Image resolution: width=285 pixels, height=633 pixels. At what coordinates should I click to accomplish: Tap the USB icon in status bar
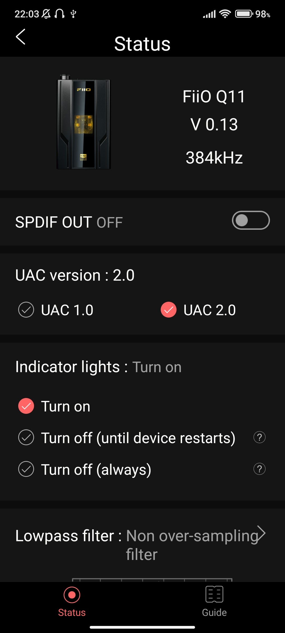point(73,14)
